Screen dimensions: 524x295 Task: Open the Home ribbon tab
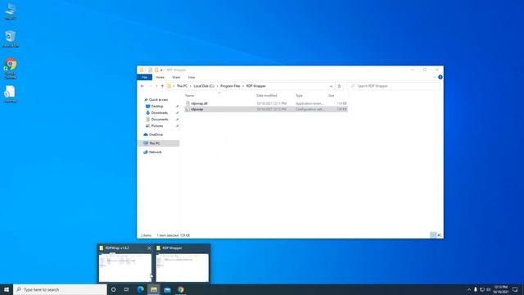pos(160,77)
